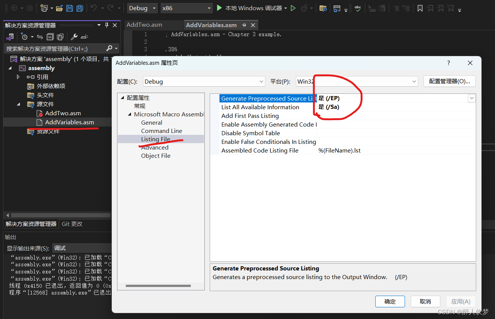Click Sync with Active Document in Solution Explorer
The image size is (495, 319).
pos(40,37)
